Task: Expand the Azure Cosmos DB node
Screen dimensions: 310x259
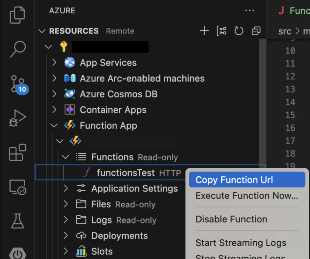Action: [54, 94]
